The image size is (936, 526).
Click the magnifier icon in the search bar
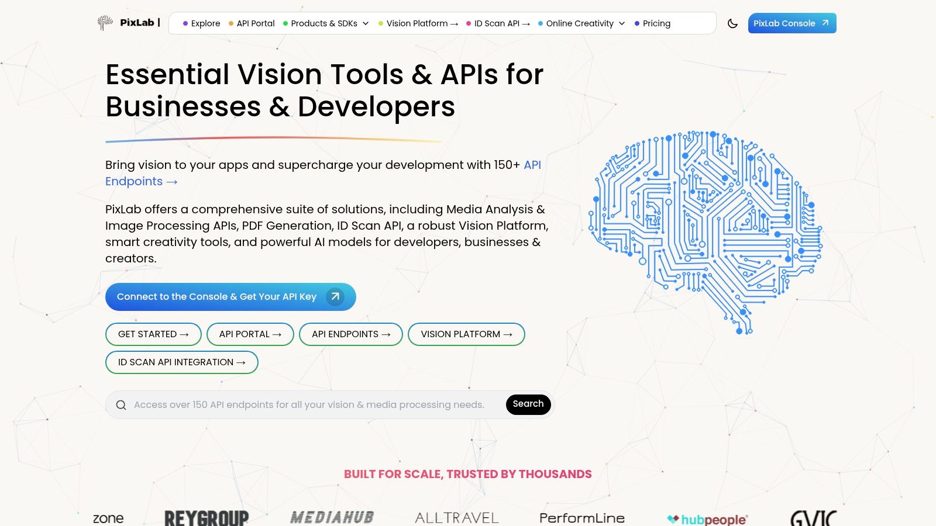pos(121,405)
